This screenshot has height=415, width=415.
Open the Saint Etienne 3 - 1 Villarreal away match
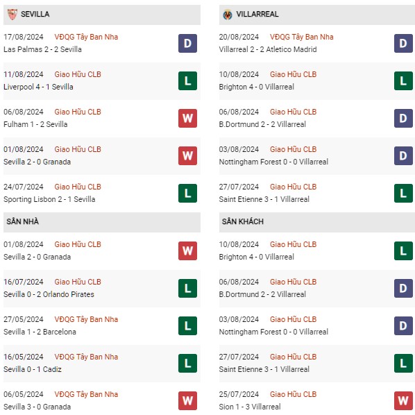(x=264, y=369)
